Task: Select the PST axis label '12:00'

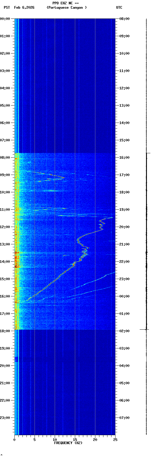Action: point(5,227)
